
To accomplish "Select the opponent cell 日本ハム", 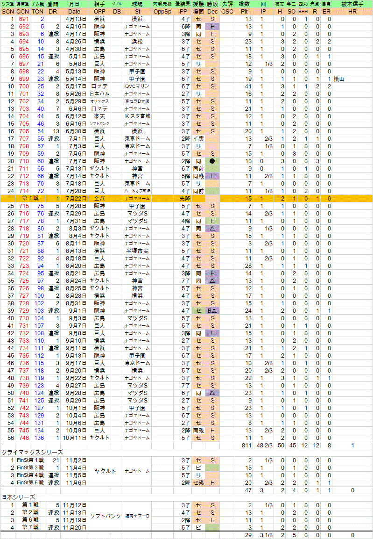I will pyautogui.click(x=99, y=94).
